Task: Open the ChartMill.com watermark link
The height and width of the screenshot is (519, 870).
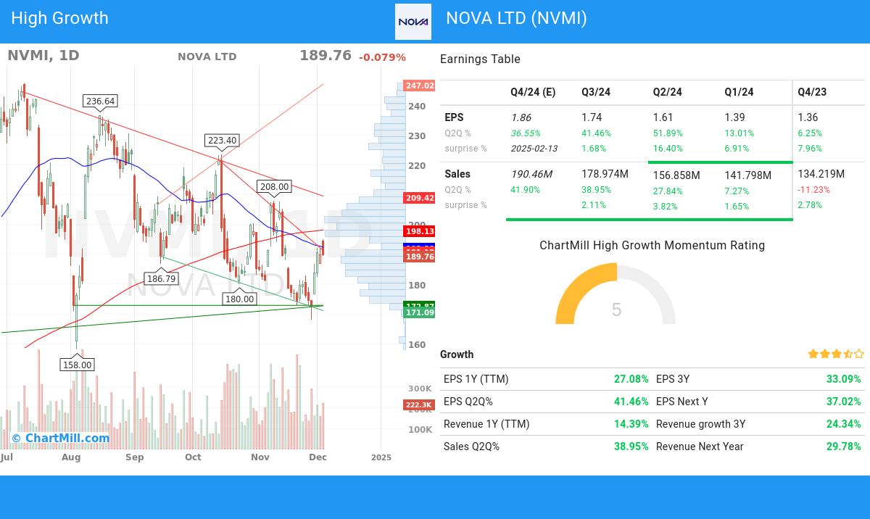Action: 60,438
